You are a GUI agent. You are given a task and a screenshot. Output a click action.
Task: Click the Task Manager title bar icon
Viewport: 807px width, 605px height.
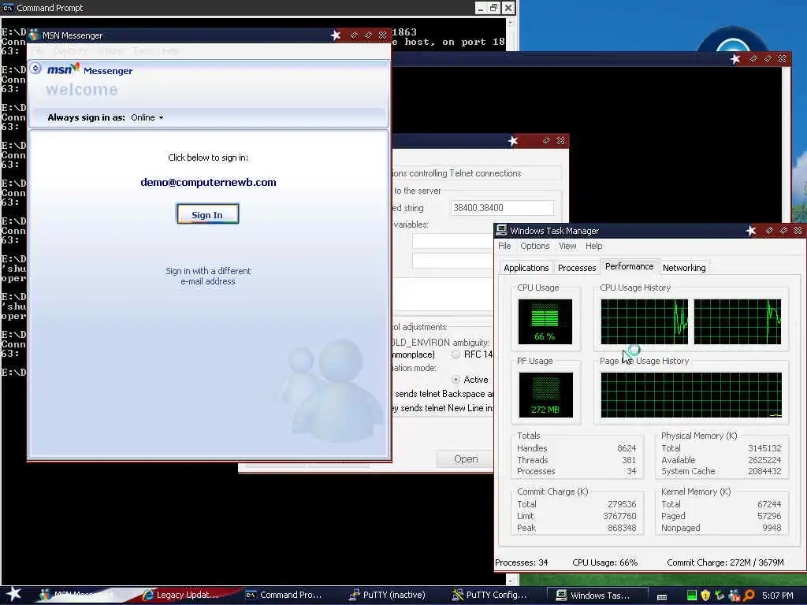[501, 231]
